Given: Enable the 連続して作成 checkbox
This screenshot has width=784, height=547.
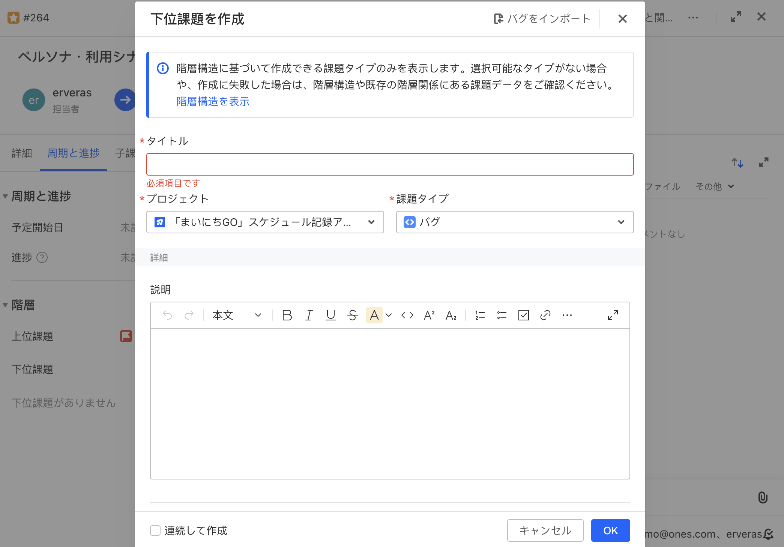Looking at the screenshot, I should pos(155,530).
